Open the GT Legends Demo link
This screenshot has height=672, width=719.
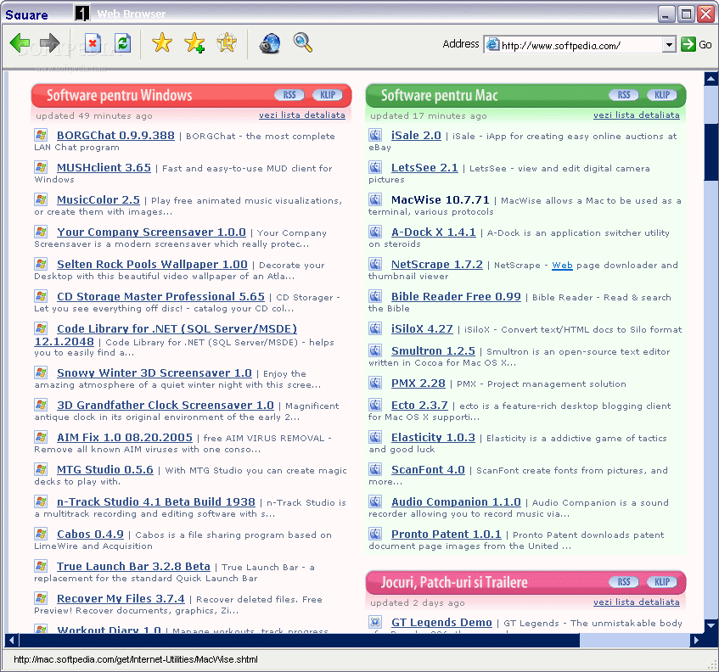point(441,623)
